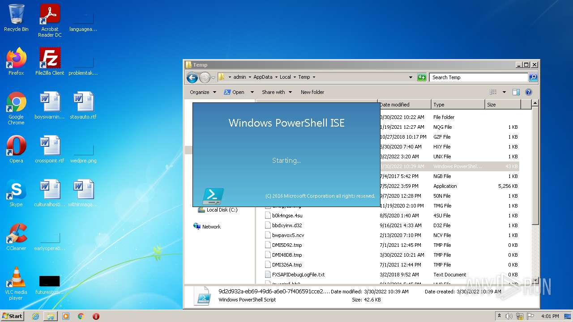Viewport: 573px width, 322px height.
Task: Click AppData in the address breadcrumb
Action: (x=263, y=77)
